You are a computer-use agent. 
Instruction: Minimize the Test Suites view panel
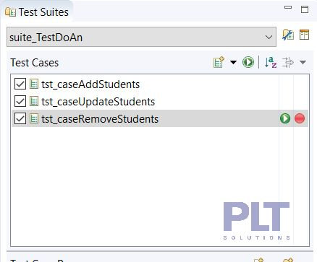pyautogui.click(x=288, y=8)
